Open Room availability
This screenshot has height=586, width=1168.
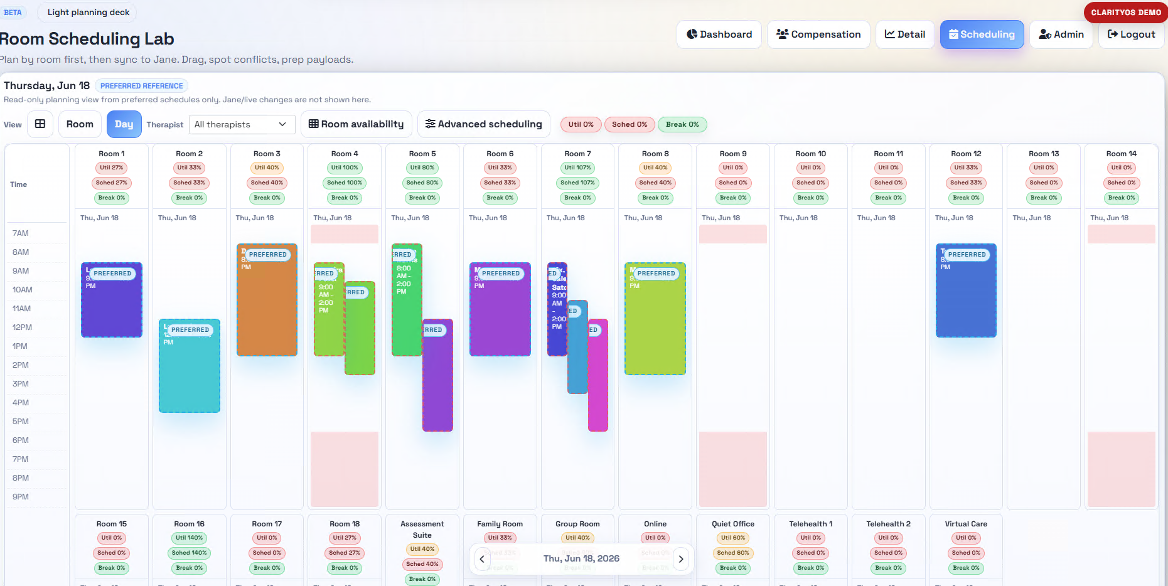[356, 124]
